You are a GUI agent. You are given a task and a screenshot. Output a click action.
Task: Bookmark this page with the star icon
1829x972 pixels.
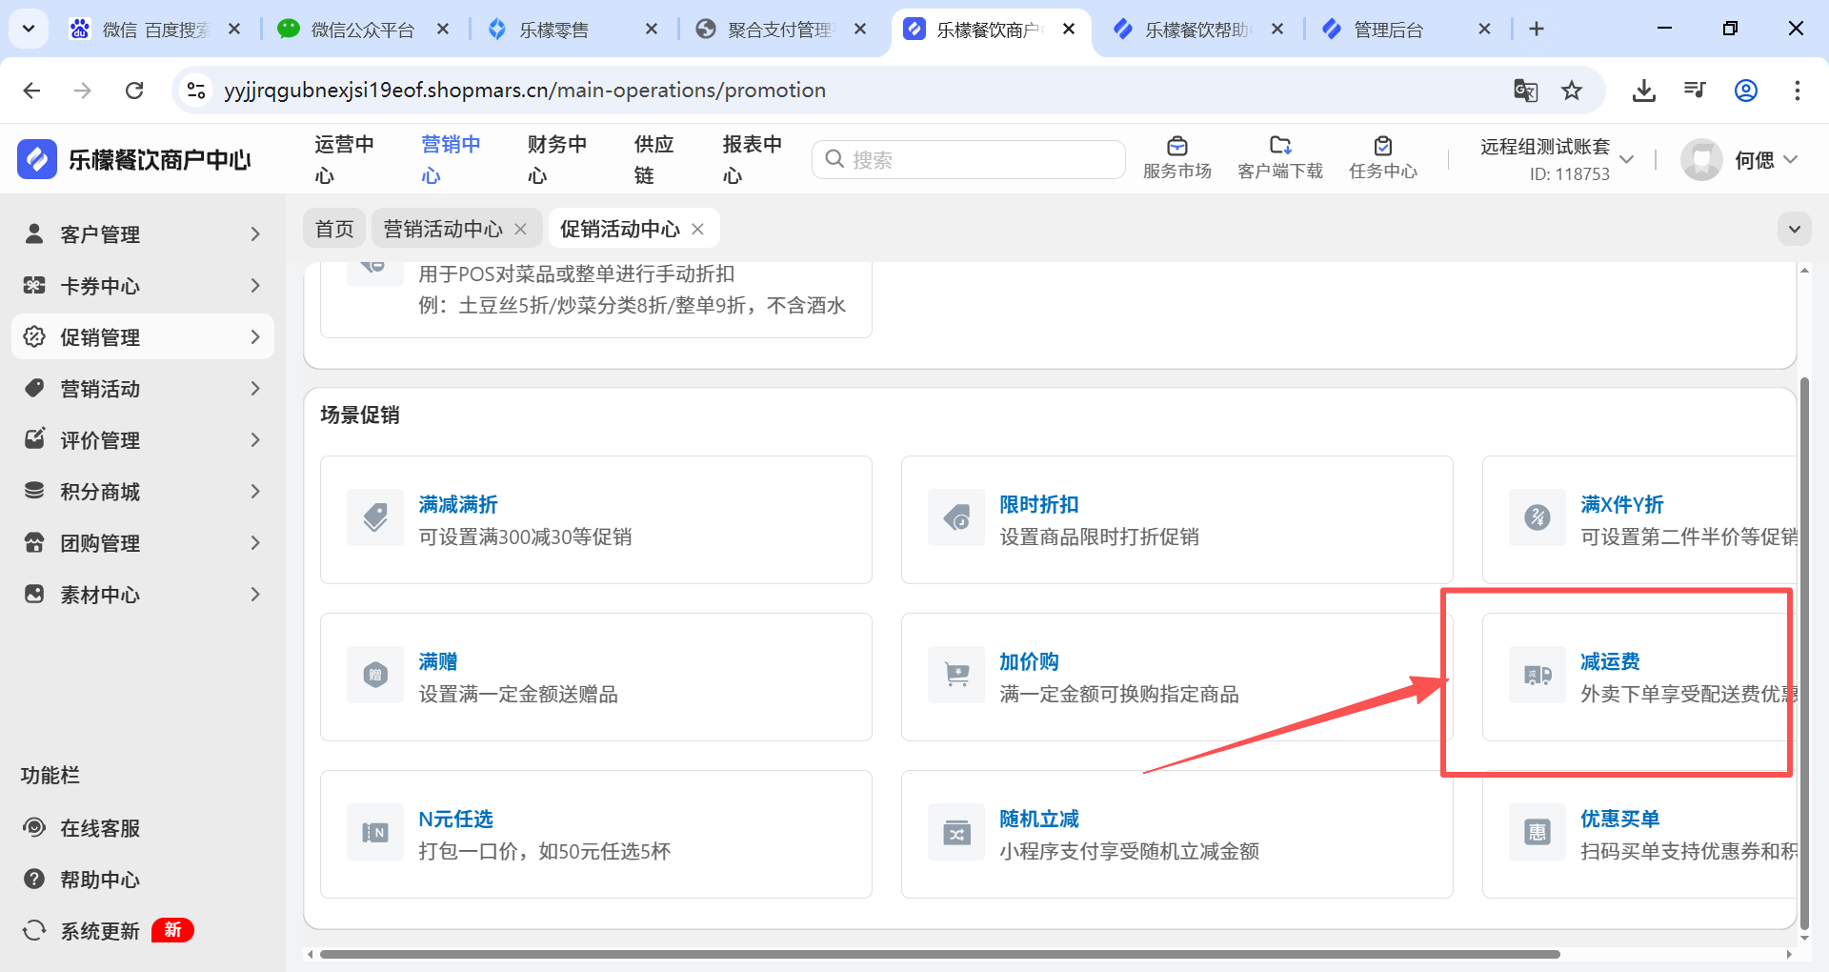(1572, 91)
